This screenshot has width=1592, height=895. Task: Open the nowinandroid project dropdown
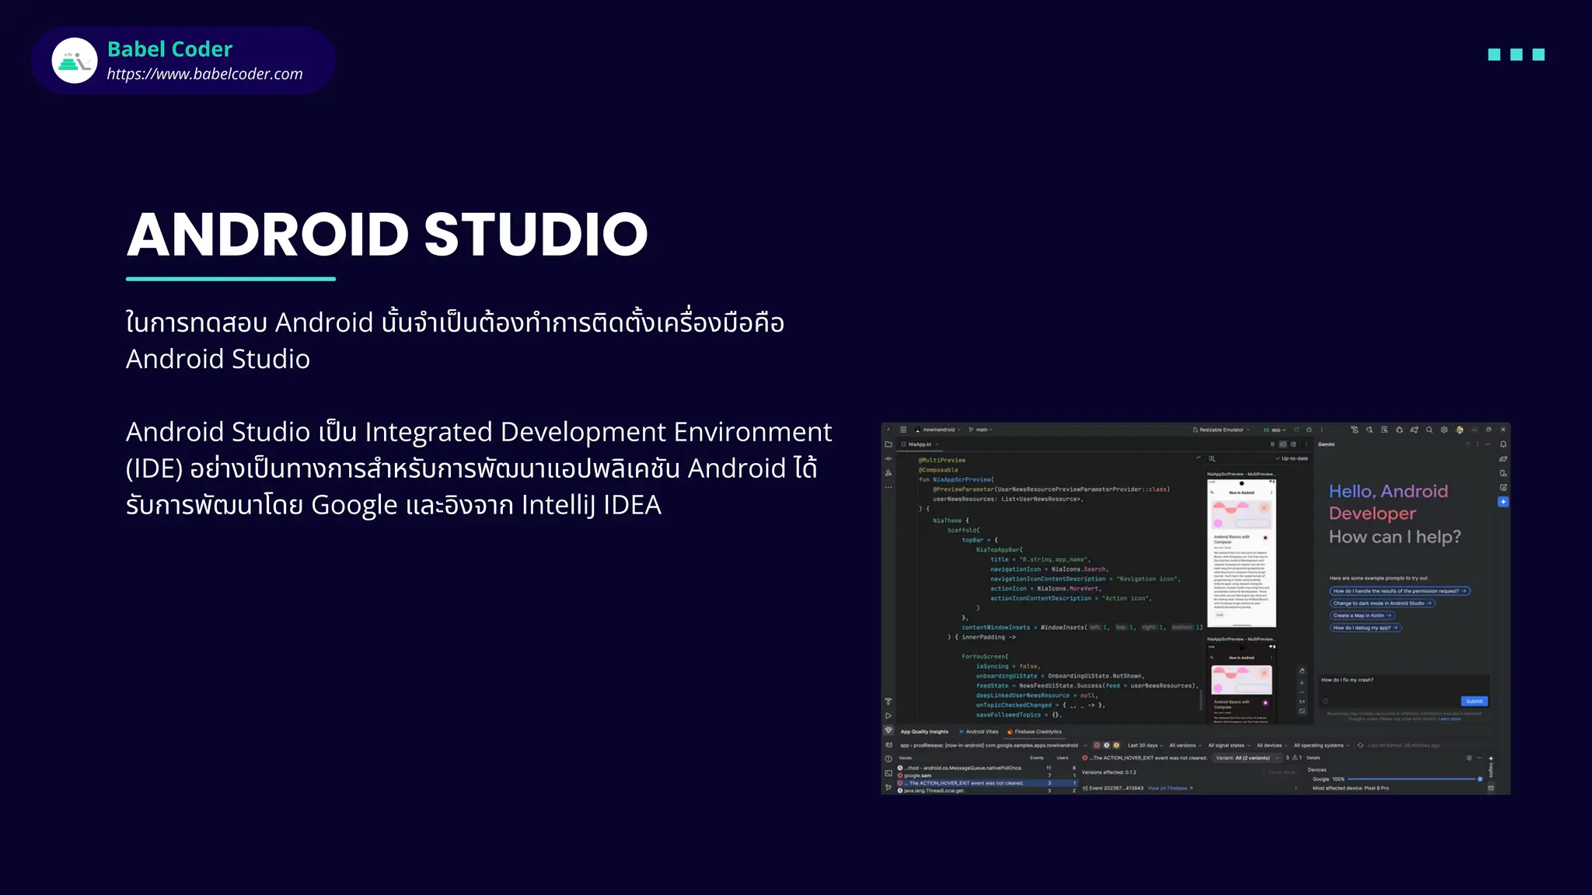pyautogui.click(x=938, y=430)
